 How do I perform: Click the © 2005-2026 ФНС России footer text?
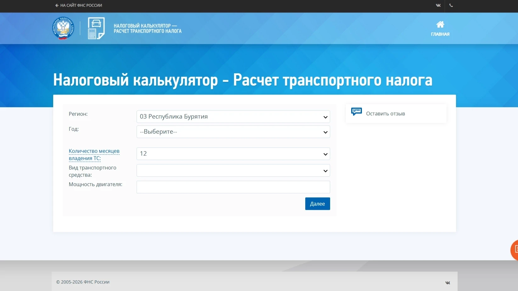[83, 282]
